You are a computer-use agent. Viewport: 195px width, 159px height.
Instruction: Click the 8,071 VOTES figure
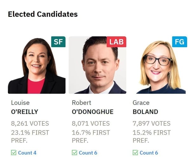tap(91, 124)
